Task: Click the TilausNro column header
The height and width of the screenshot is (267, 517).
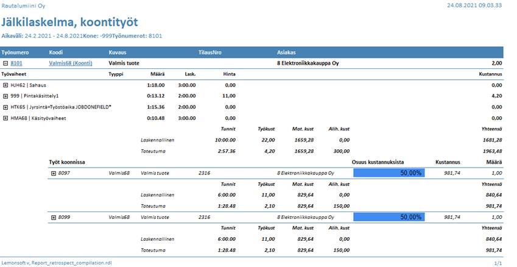Action: tap(210, 52)
